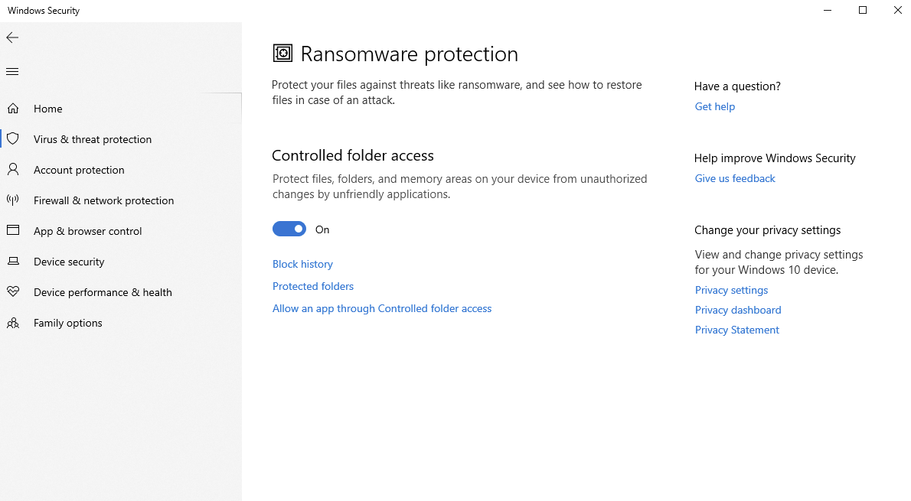911x501 pixels.
Task: Click the Get help link
Action: pos(714,106)
